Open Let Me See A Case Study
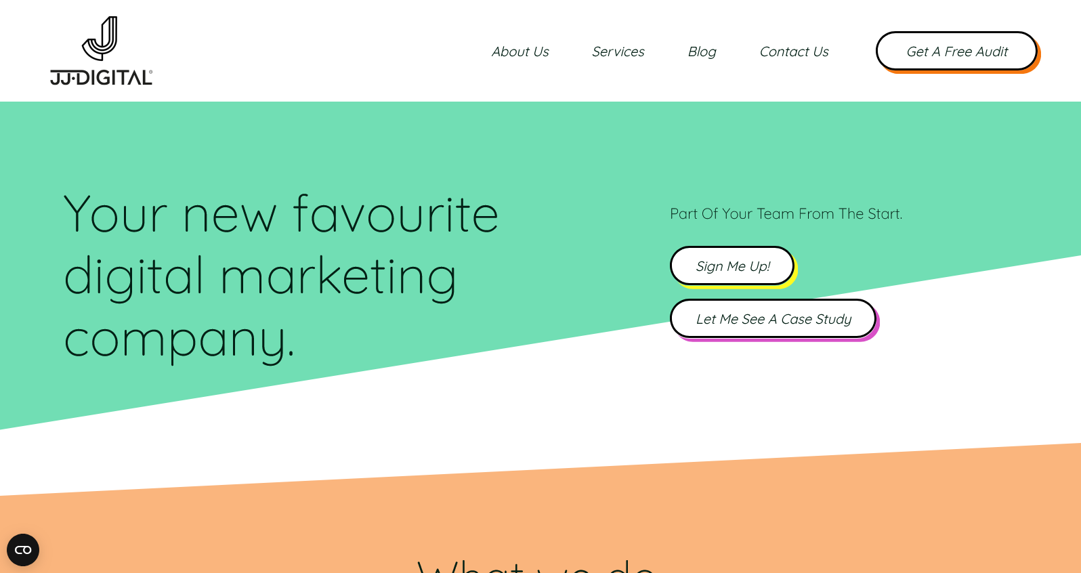The height and width of the screenshot is (573, 1081). coord(773,318)
